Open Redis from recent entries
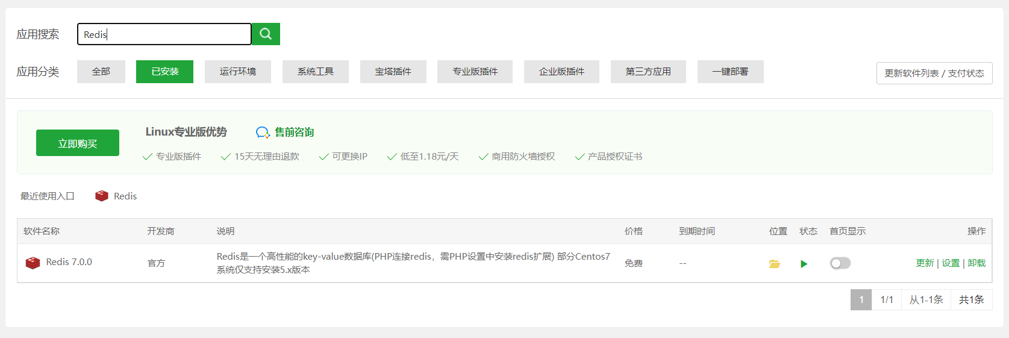Screen dimensions: 1009x338 coord(125,196)
